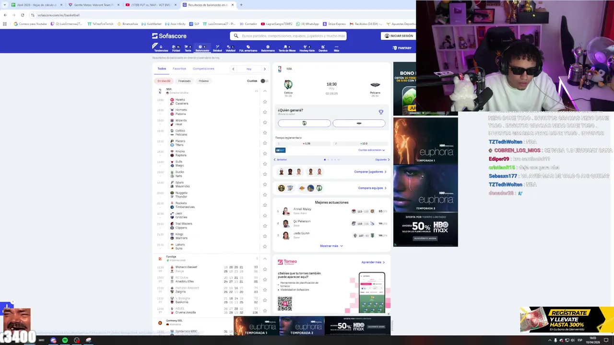614x345 pixels.
Task: Open the Béisbol sport category
Action: tap(217, 48)
